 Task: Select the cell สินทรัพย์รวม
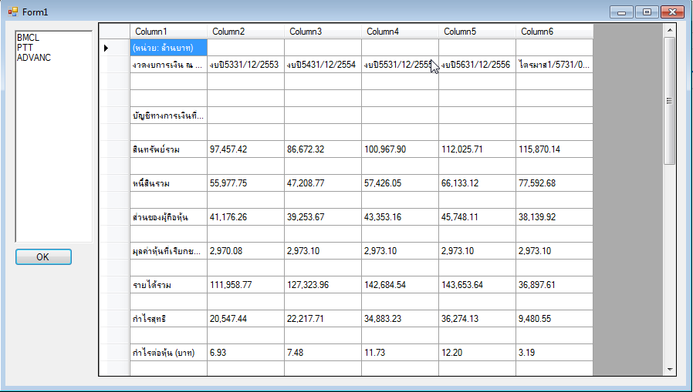[168, 149]
